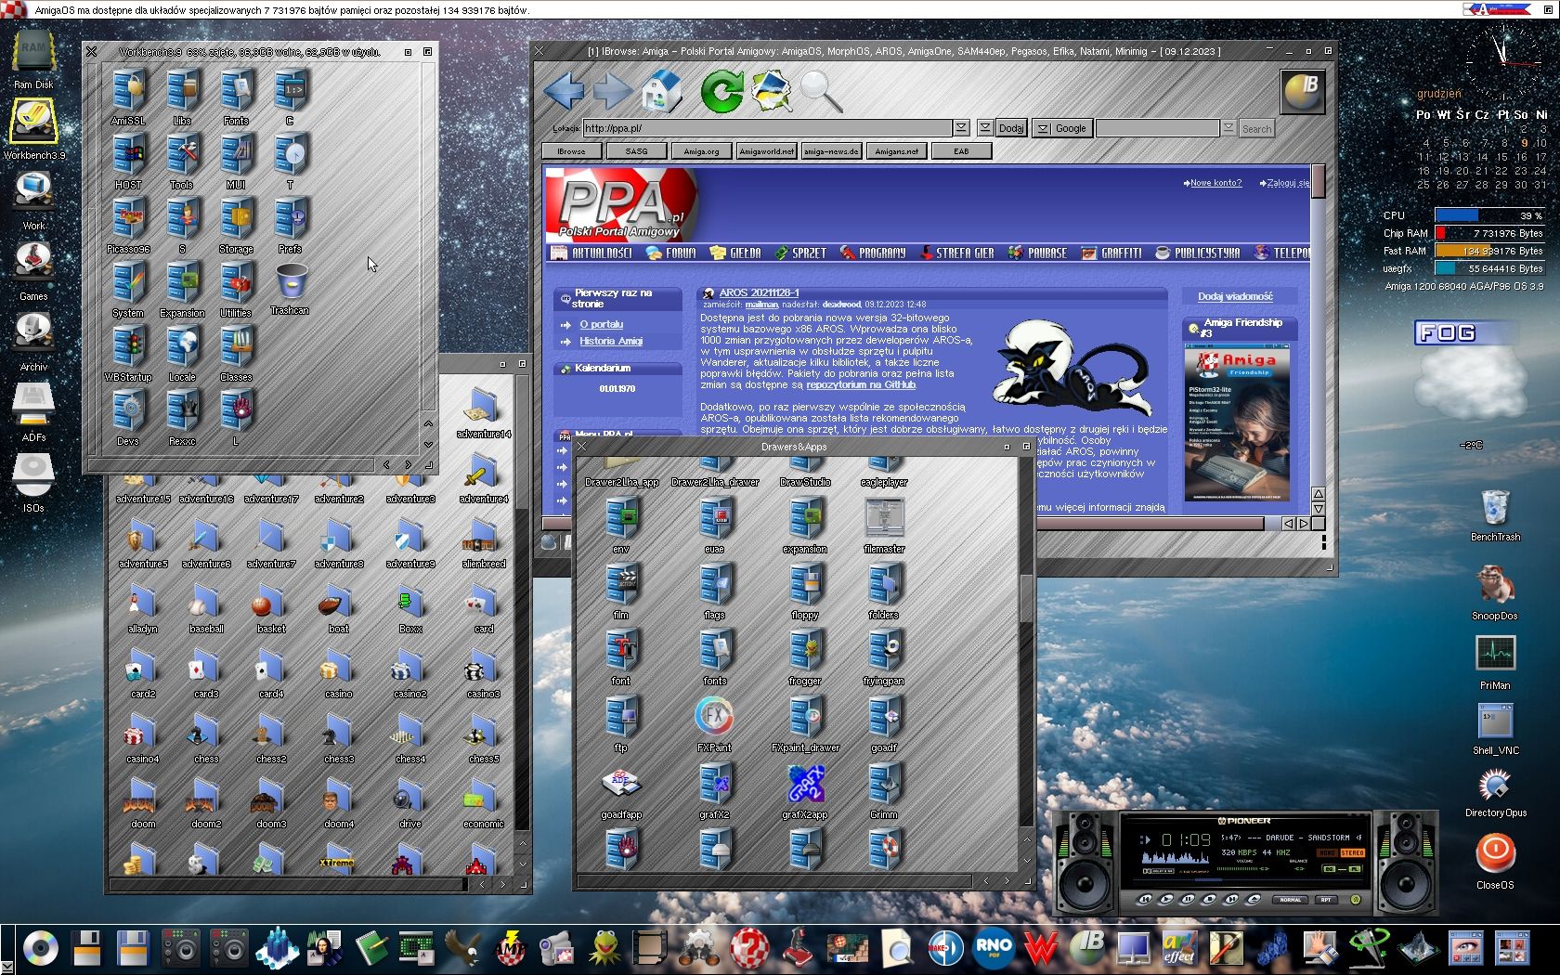Image resolution: width=1560 pixels, height=975 pixels.
Task: Open the FXPaint icon in Drawers&Apps
Action: (x=714, y=722)
